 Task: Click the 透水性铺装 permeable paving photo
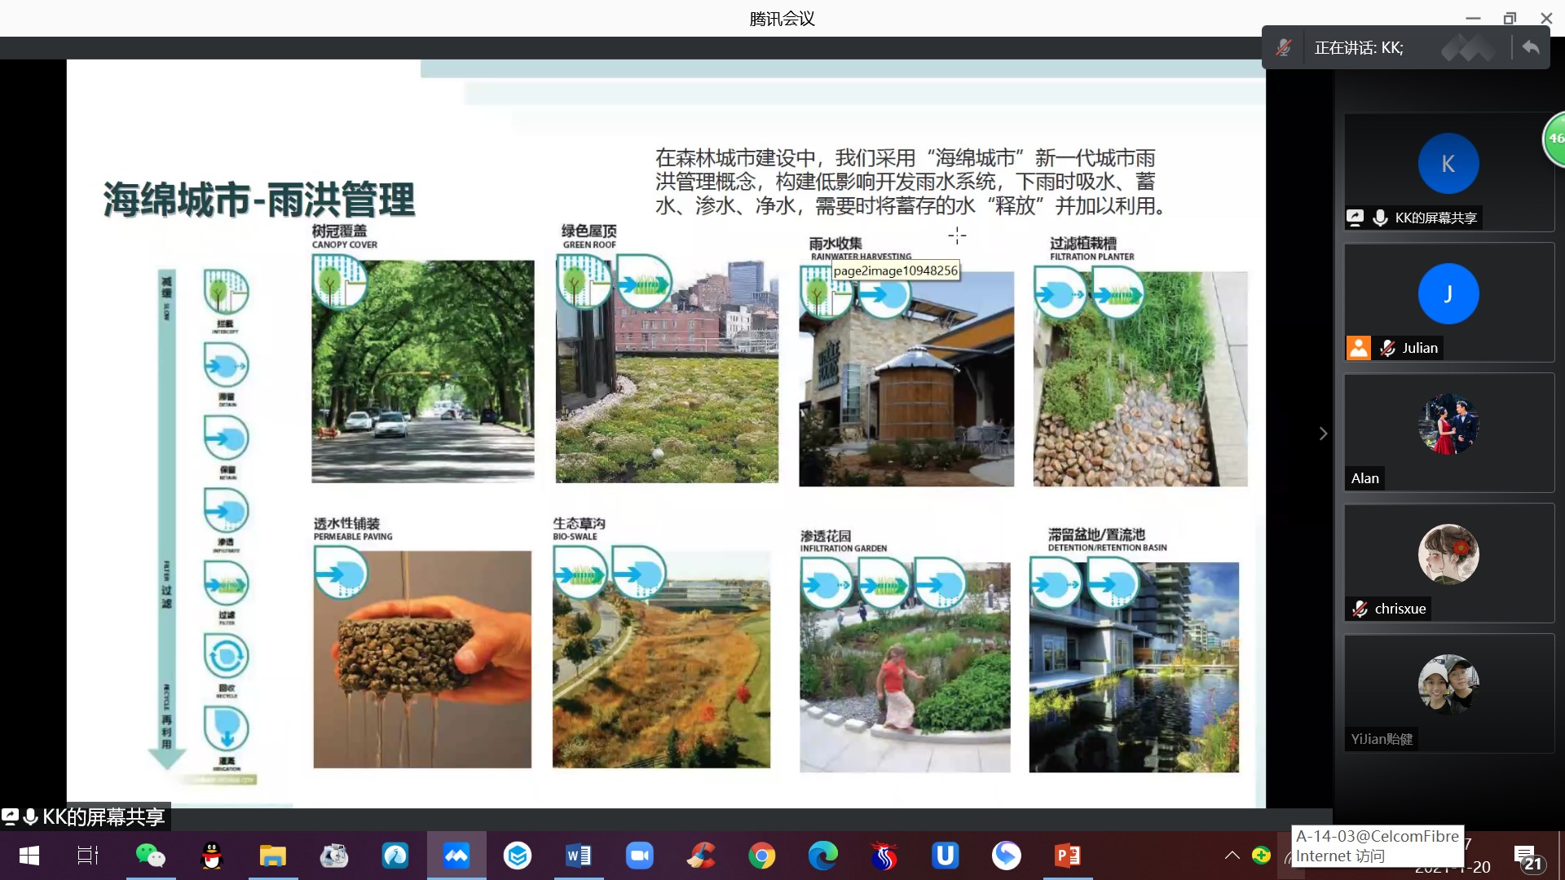[422, 659]
